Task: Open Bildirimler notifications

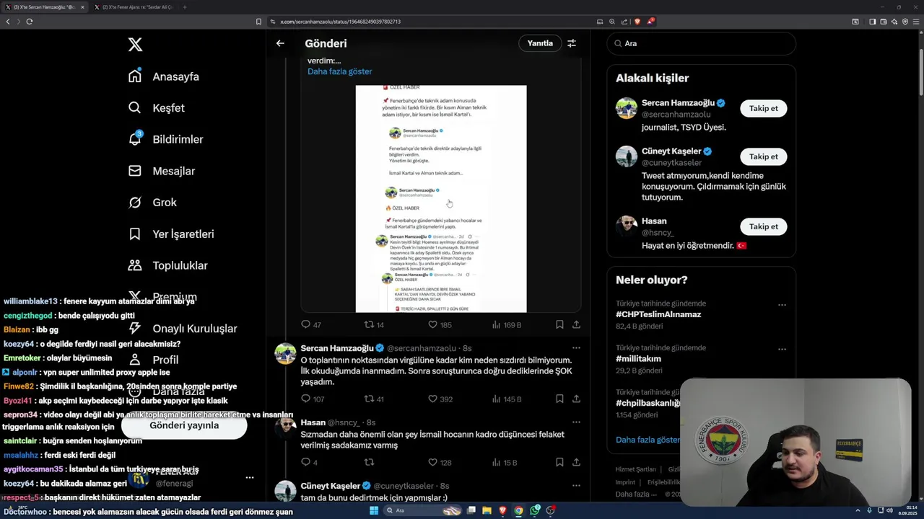Action: point(165,139)
